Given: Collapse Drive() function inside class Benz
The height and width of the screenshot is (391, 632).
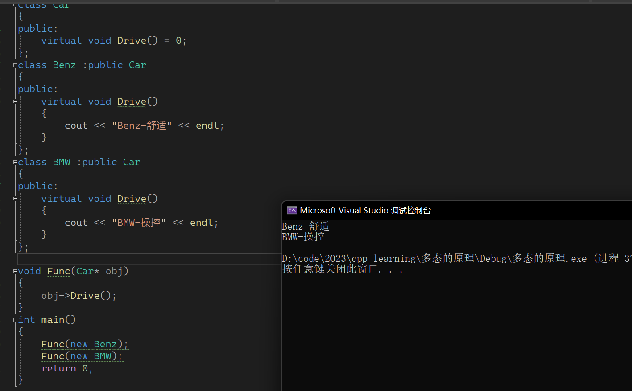Looking at the screenshot, I should (x=15, y=102).
